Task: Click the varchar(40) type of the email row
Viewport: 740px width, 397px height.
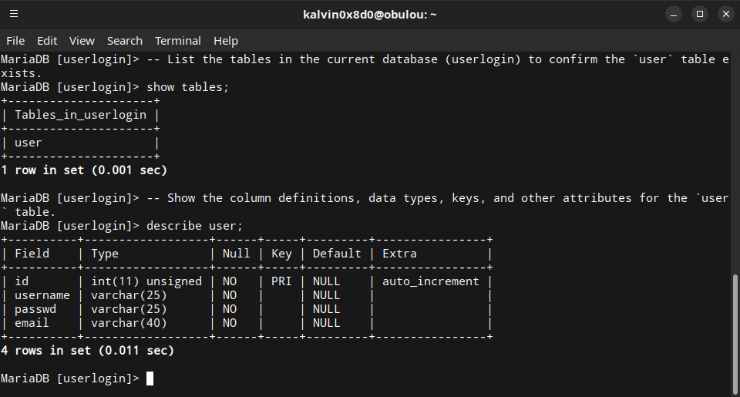Action: click(129, 323)
